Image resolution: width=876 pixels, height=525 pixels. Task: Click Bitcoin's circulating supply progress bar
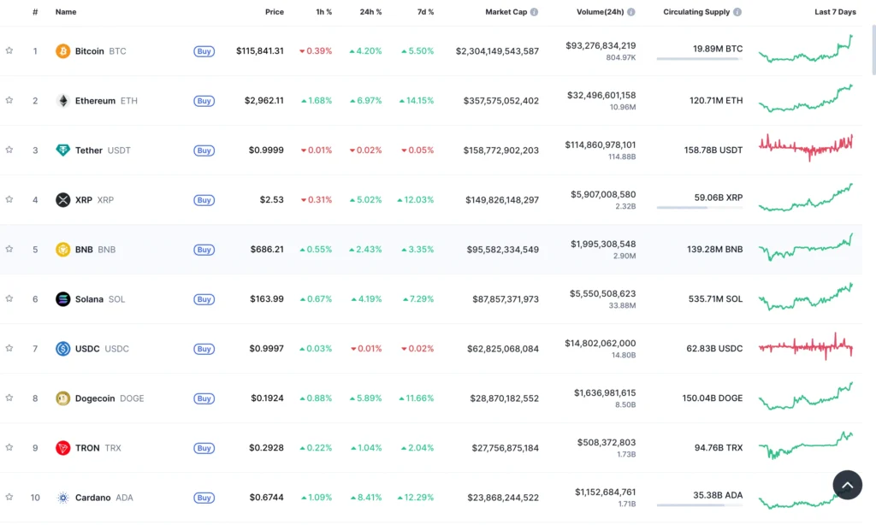(700, 59)
